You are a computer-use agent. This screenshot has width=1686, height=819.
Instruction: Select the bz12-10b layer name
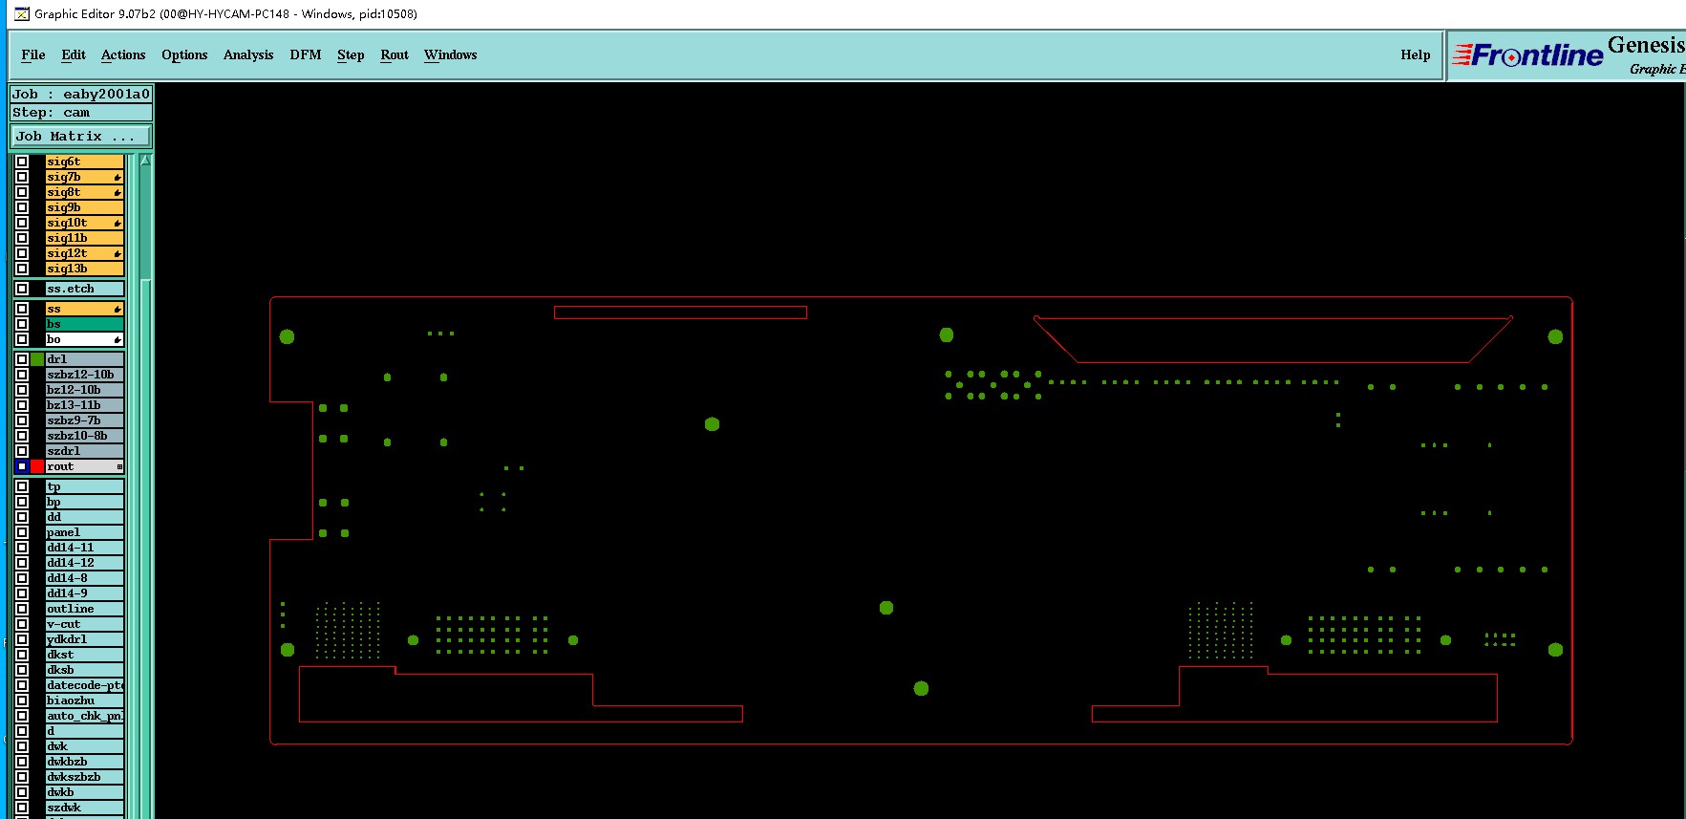point(85,390)
